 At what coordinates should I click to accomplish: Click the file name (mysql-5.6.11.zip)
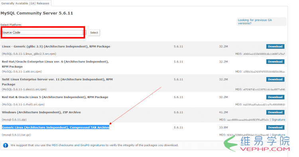point(14,120)
